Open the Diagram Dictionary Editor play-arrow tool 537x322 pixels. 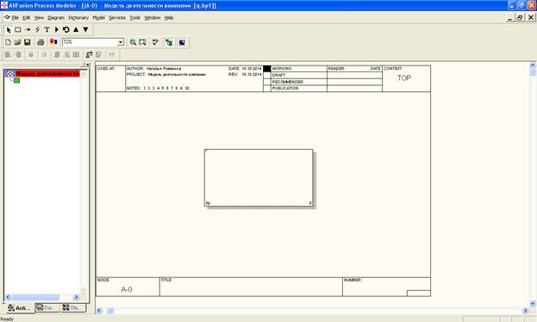tap(57, 30)
